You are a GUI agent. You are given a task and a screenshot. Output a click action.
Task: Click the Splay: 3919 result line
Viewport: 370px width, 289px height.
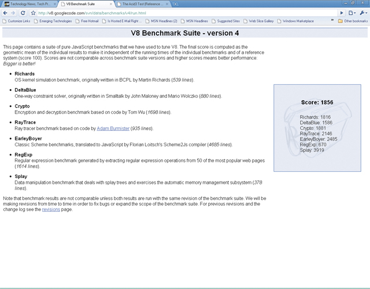[312, 150]
